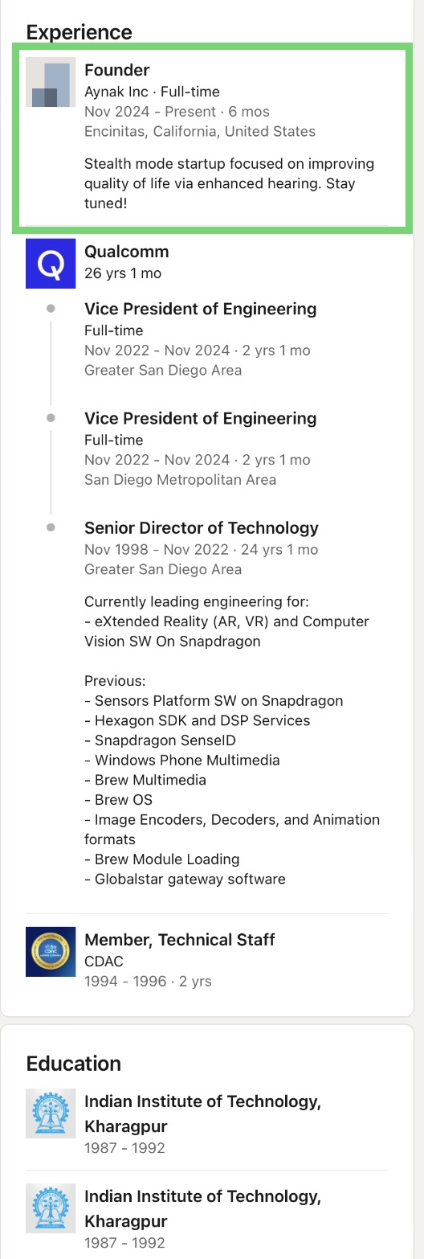424x1259 pixels.
Task: Click the stealth mode startup description text
Action: tap(230, 183)
